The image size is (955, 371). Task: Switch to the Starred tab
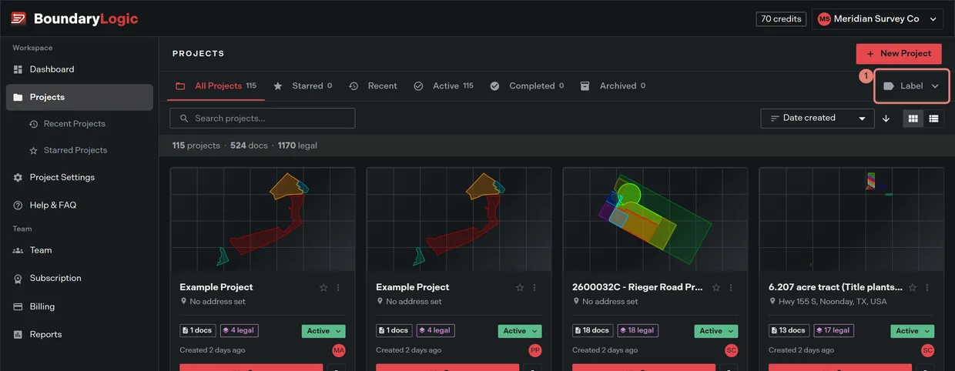303,86
